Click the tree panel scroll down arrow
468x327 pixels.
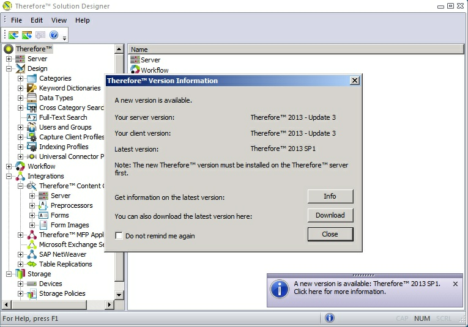(x=119, y=295)
